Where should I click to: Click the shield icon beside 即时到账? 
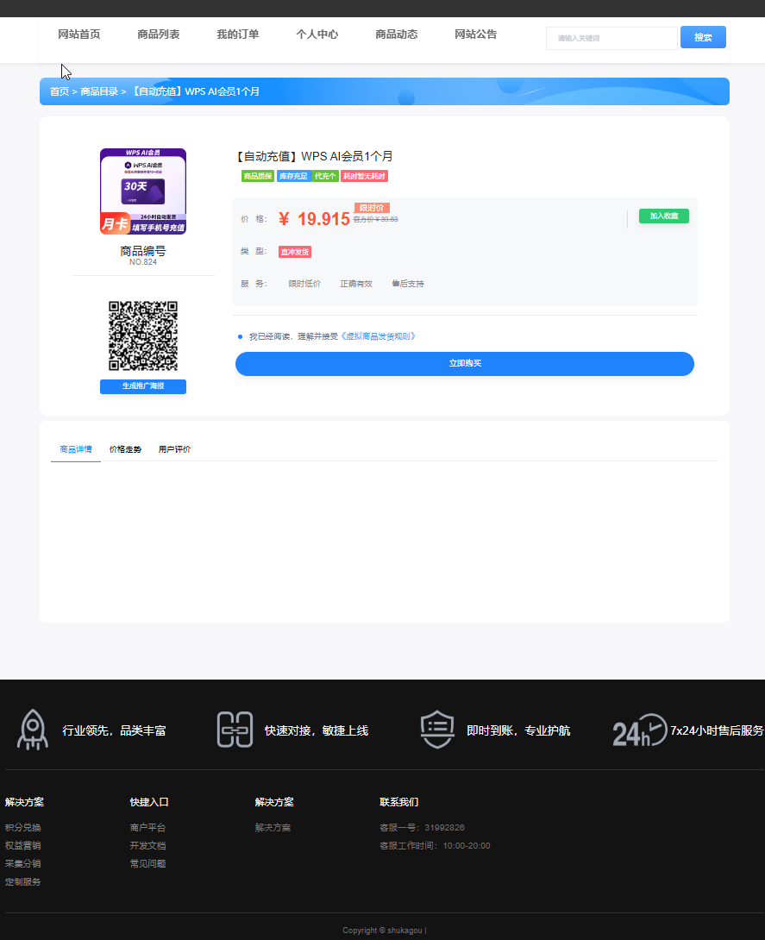point(437,730)
